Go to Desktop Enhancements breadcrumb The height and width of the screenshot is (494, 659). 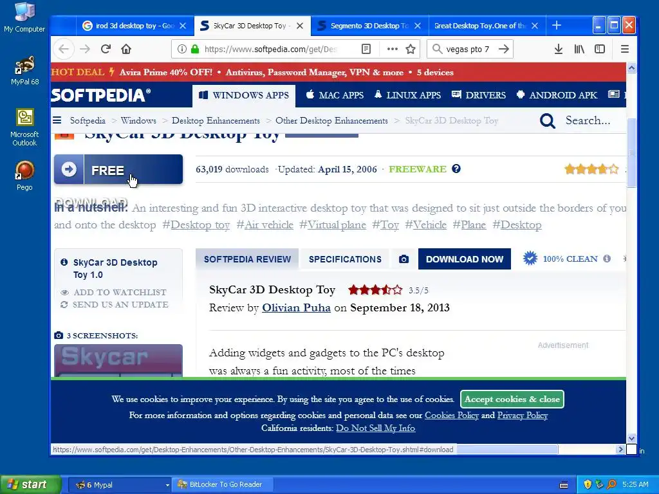point(216,120)
